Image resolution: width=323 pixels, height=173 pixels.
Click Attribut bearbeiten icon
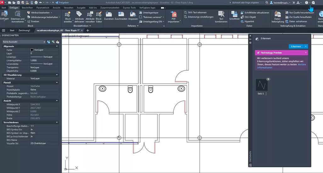click(29, 13)
